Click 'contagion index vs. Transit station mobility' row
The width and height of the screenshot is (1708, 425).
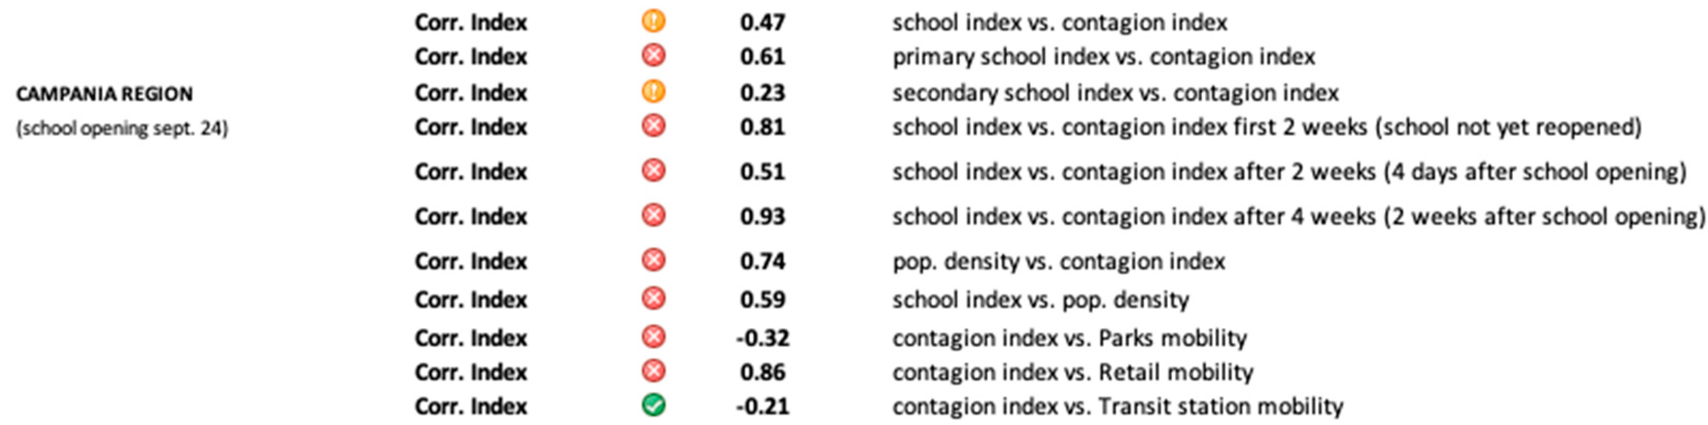tap(1117, 406)
